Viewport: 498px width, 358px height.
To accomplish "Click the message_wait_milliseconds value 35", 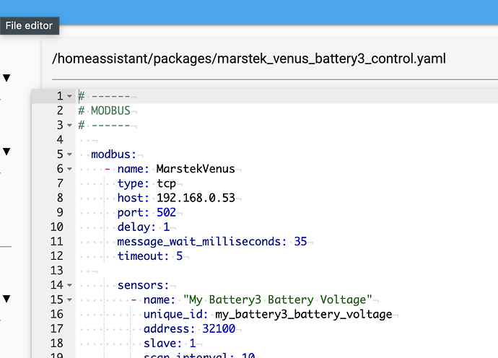I will pyautogui.click(x=300, y=242).
